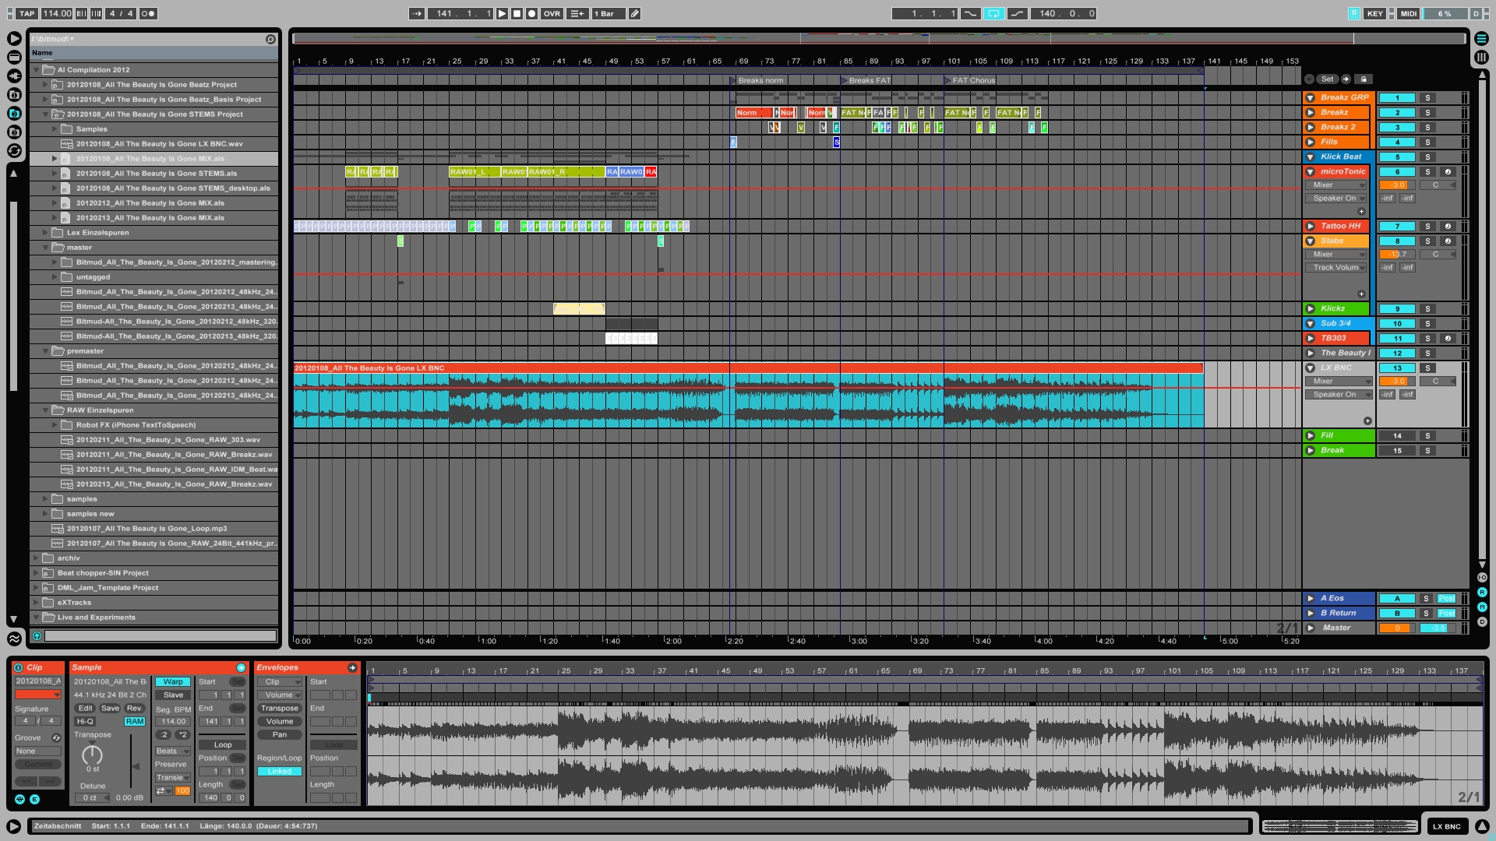This screenshot has height=841, width=1496.
Task: Toggle the Draw Mode pencil icon
Action: tap(635, 13)
